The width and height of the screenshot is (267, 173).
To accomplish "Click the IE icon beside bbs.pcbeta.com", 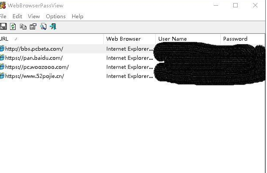I will (x=2, y=49).
